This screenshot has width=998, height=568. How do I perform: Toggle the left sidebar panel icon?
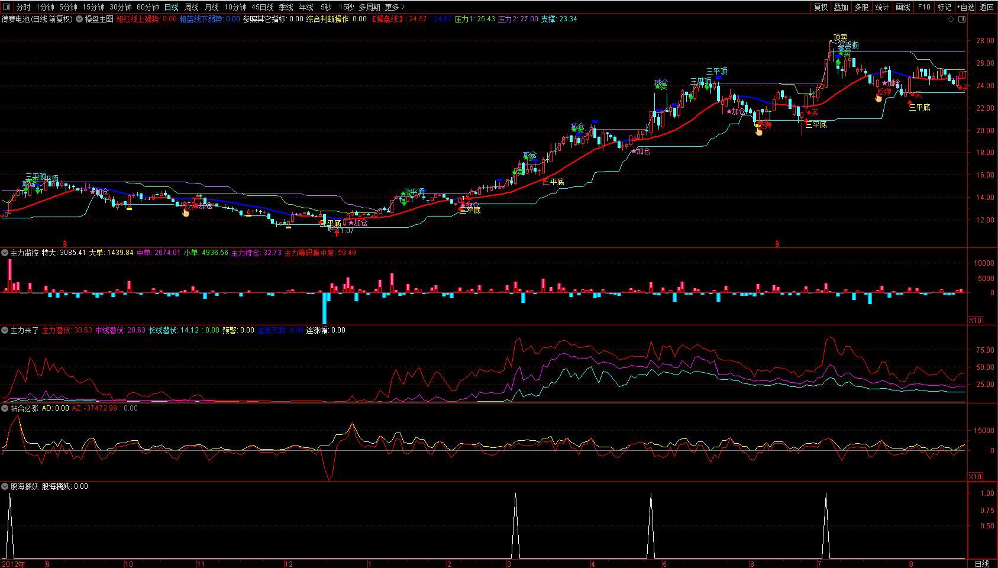coord(6,7)
